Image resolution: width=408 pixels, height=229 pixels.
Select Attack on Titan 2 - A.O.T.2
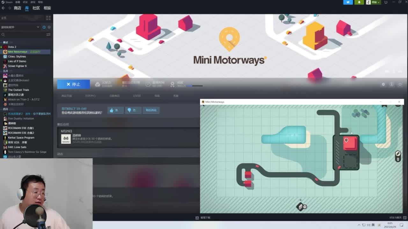pyautogui.click(x=24, y=100)
